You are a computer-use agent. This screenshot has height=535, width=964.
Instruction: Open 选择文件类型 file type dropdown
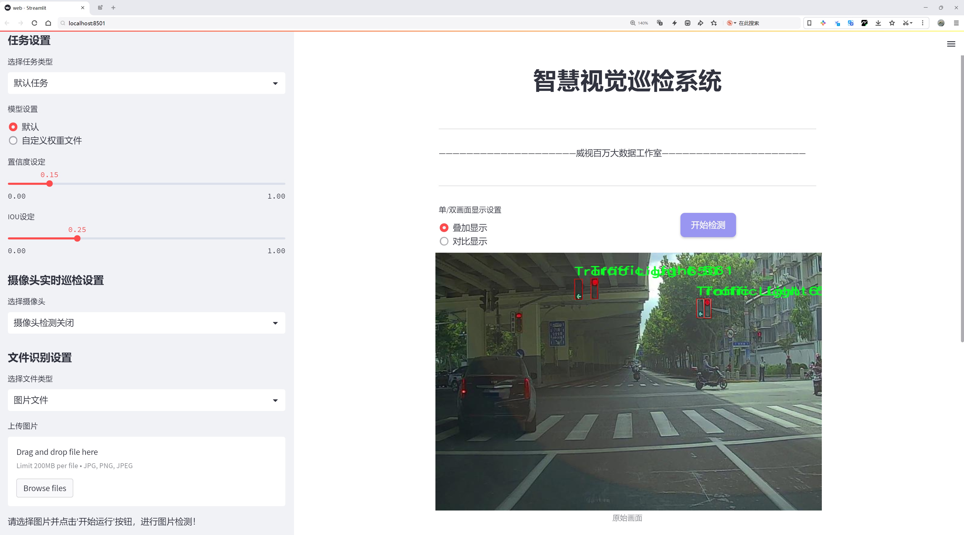tap(146, 400)
